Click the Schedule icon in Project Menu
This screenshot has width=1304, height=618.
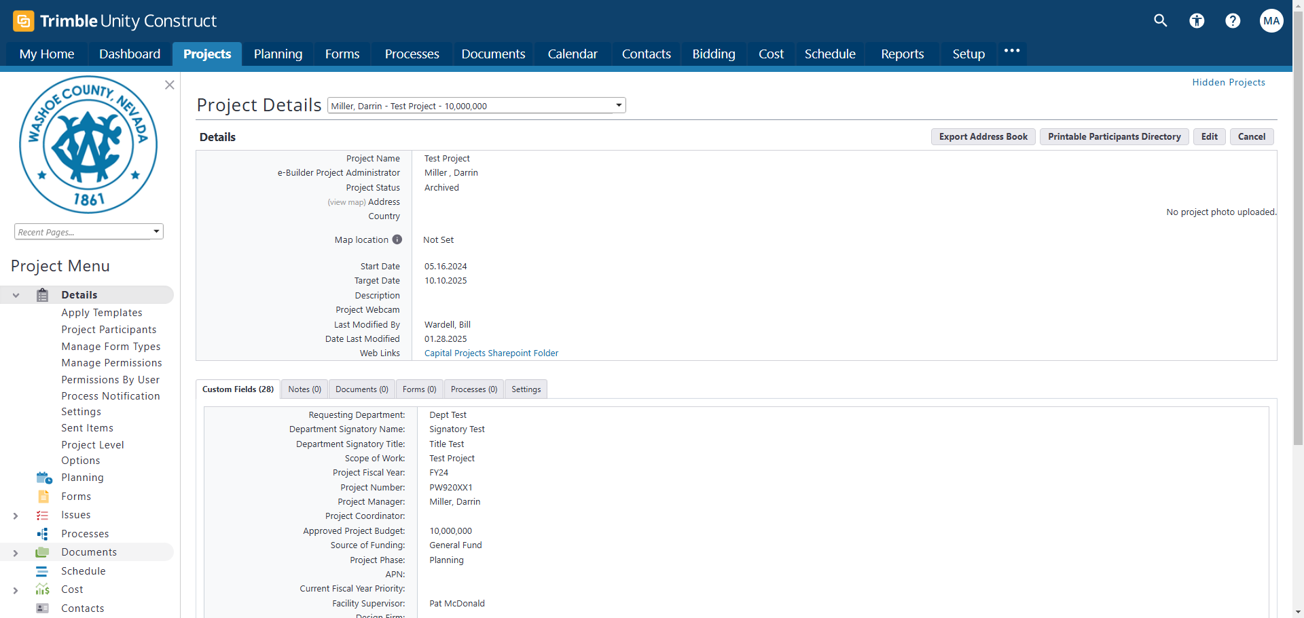click(x=42, y=571)
